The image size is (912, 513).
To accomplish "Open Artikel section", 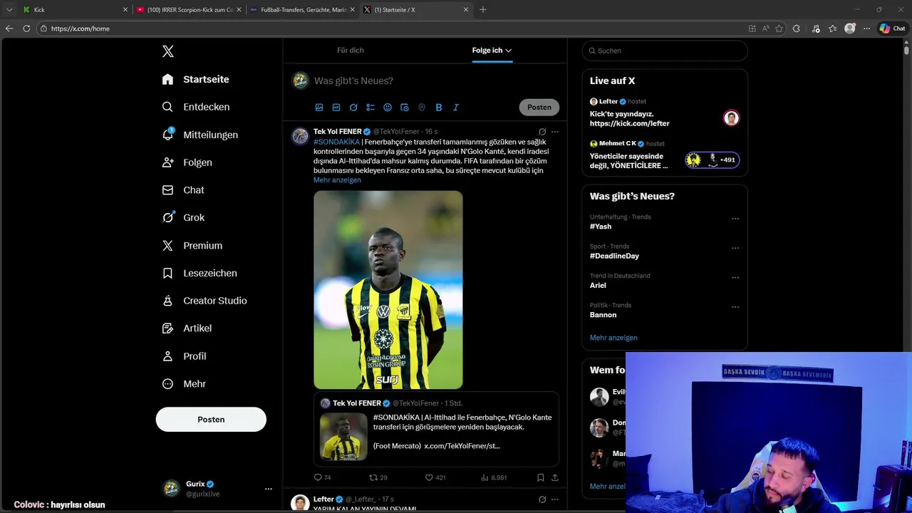I will point(186,328).
